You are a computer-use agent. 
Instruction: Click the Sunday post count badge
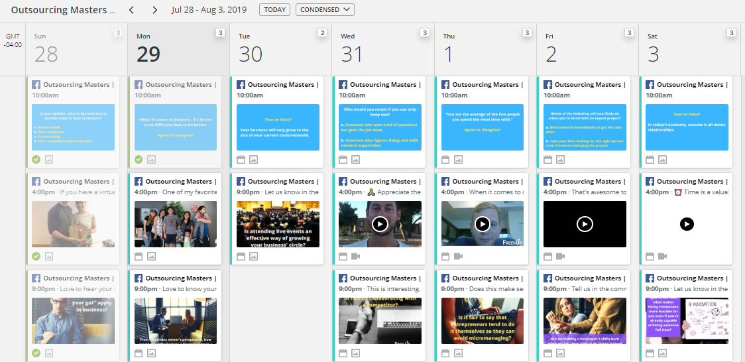(x=118, y=32)
